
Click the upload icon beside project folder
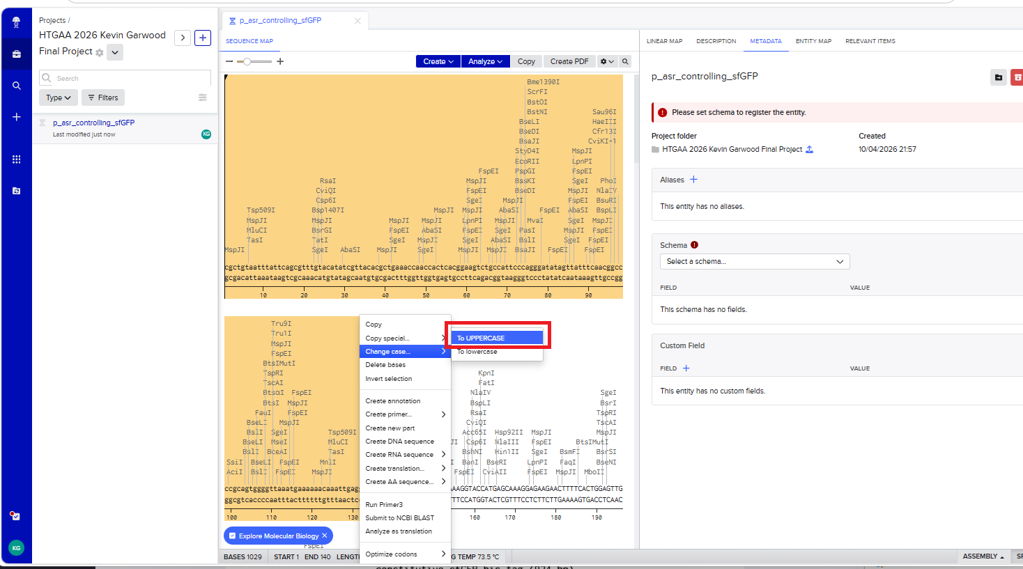click(809, 149)
